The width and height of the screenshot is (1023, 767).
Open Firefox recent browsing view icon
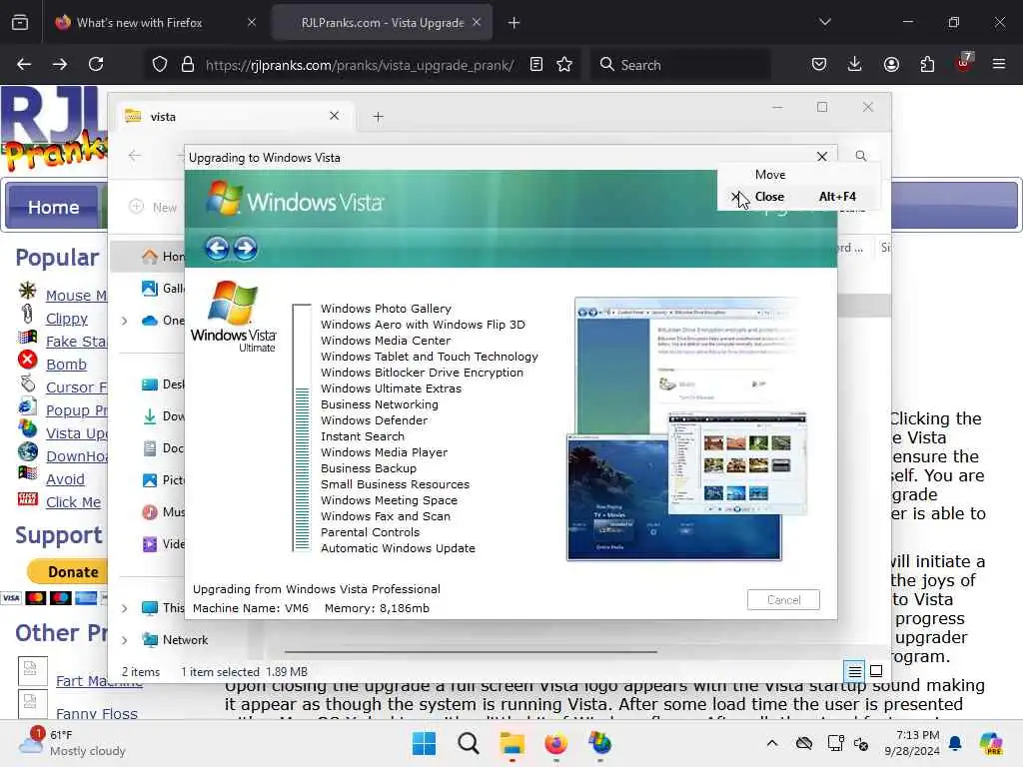pyautogui.click(x=20, y=22)
